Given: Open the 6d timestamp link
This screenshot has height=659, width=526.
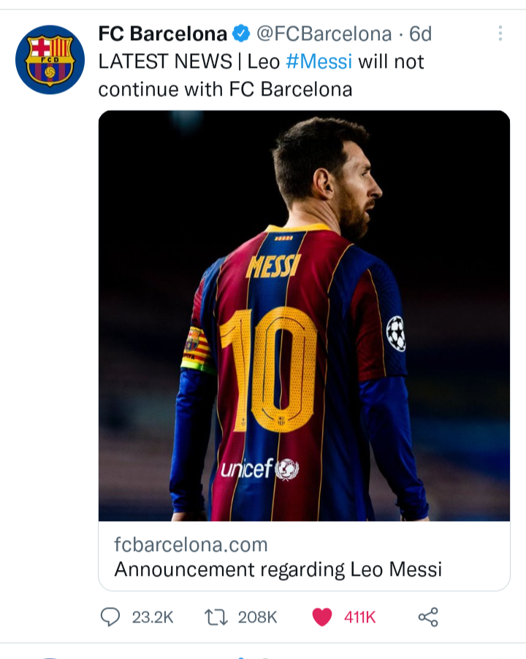Looking at the screenshot, I should pos(420,34).
